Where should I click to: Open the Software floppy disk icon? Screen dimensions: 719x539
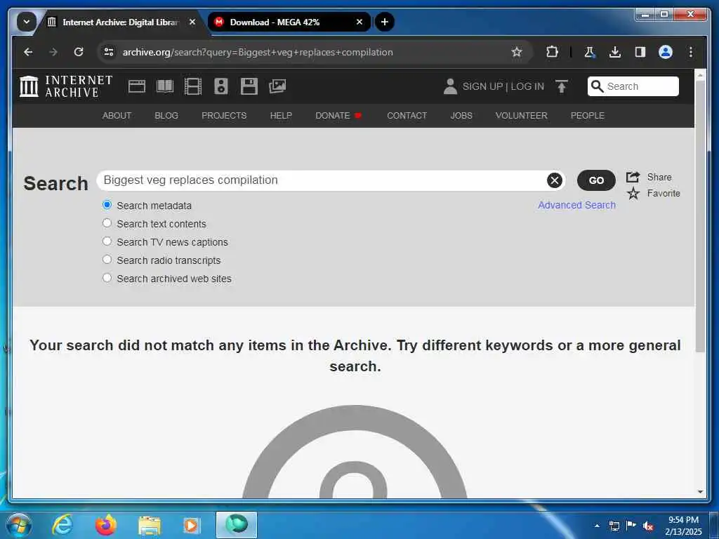pyautogui.click(x=249, y=86)
